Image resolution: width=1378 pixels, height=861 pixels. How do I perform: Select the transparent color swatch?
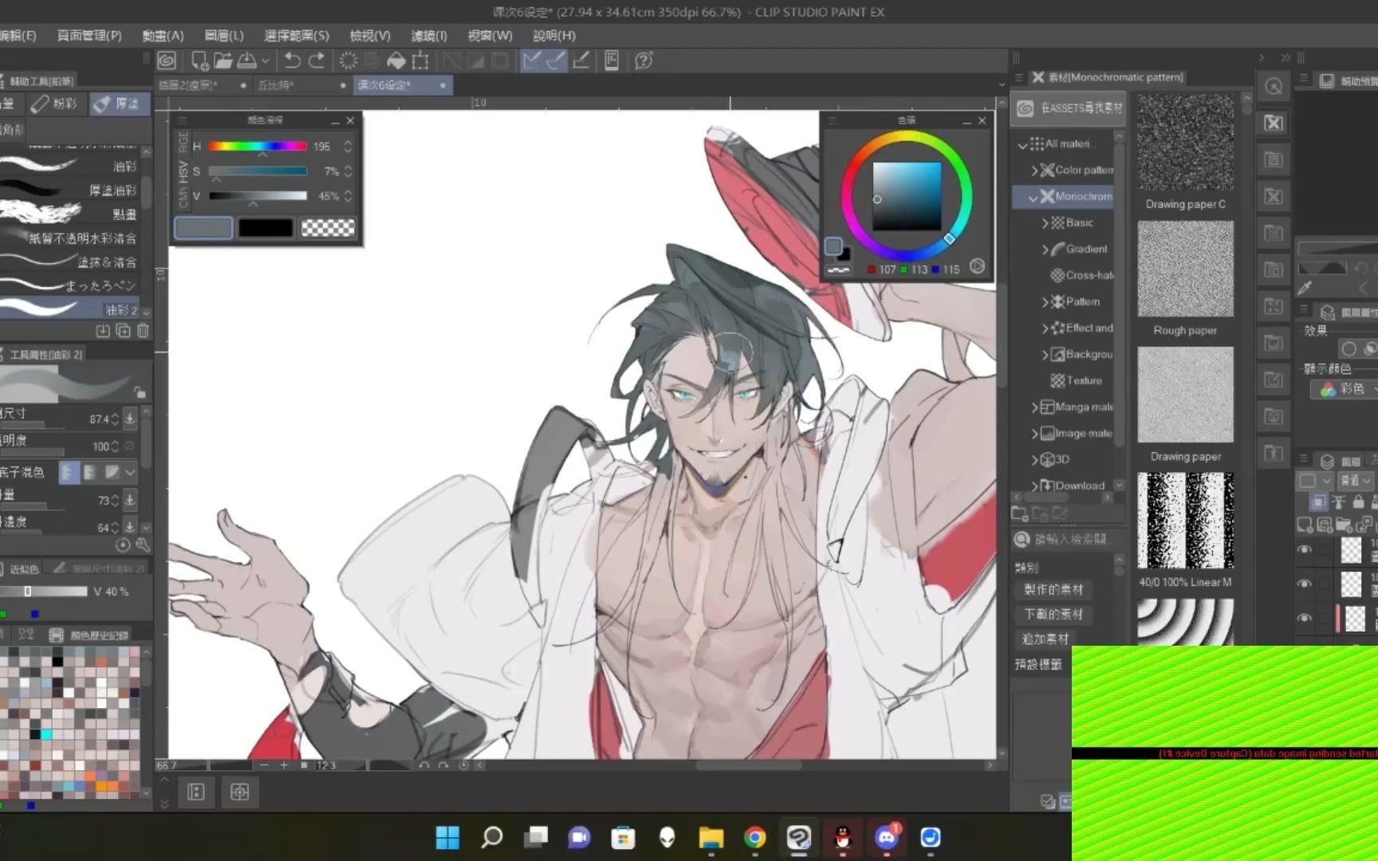coord(328,228)
